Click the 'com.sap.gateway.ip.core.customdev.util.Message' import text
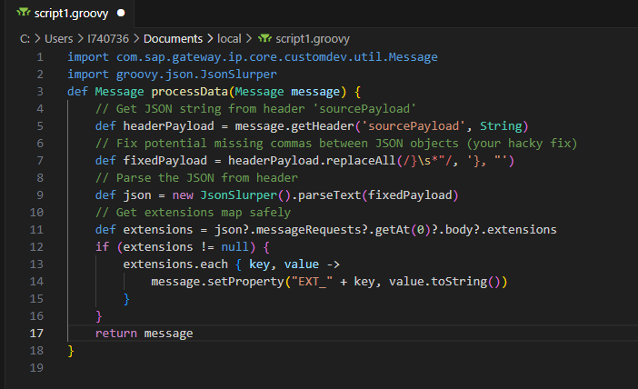Viewport: 638px width, 389px height. coord(276,57)
